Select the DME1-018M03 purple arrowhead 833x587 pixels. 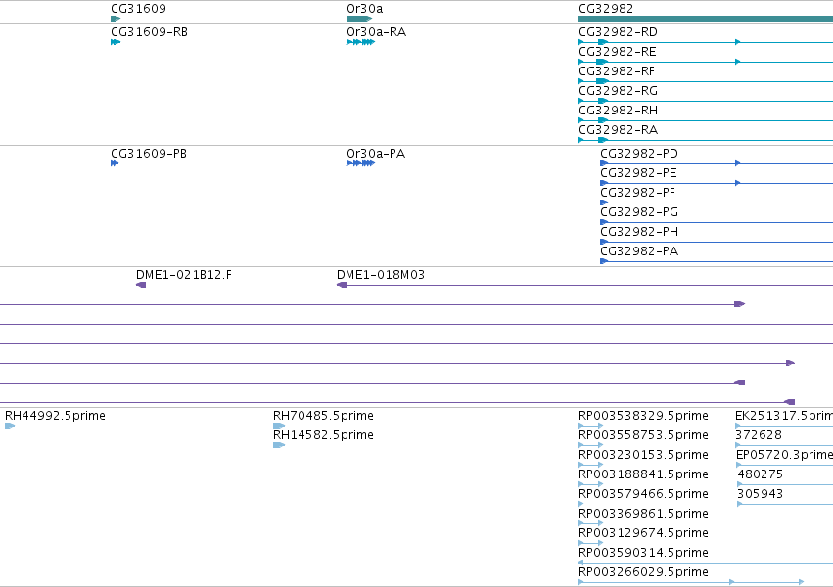(343, 285)
